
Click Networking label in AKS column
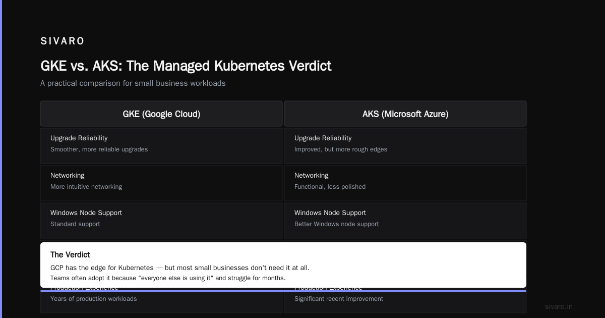[x=312, y=176]
